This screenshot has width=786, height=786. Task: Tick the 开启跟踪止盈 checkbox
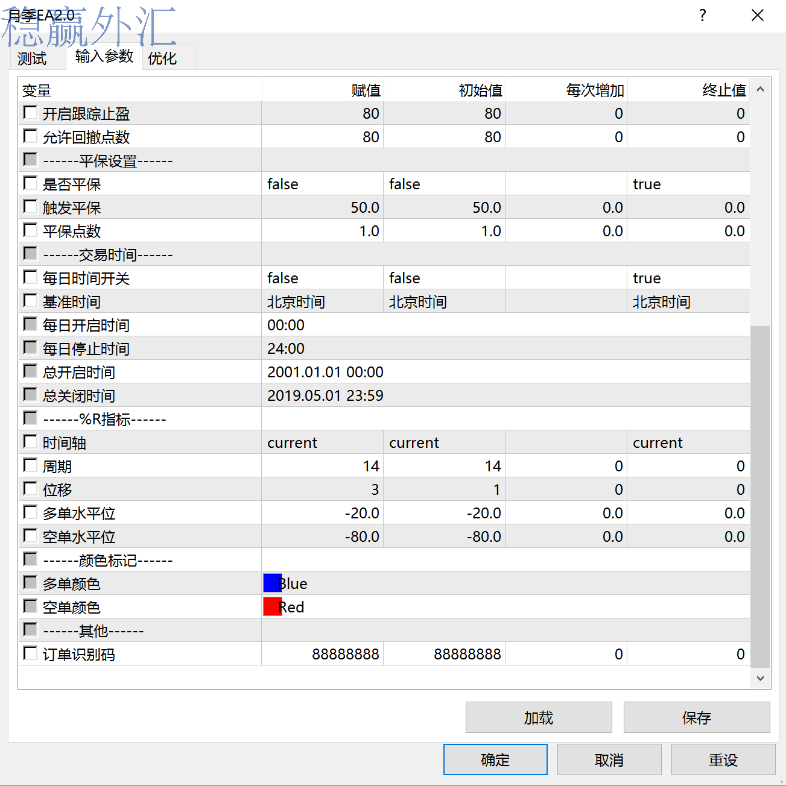tap(30, 113)
